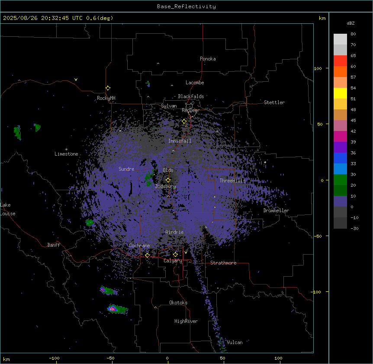Image resolution: width=373 pixels, height=364 pixels.
Task: Select the magenta swatch in dBZ legend
Action: tap(340, 136)
